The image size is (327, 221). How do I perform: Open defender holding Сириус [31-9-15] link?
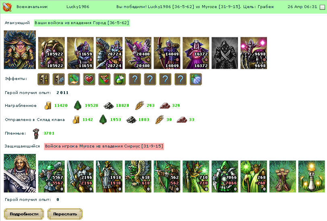coord(104,146)
